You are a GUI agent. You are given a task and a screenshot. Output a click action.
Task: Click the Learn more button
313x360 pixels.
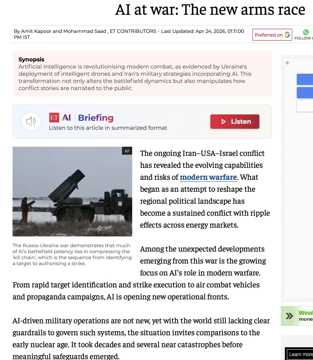click(x=299, y=354)
